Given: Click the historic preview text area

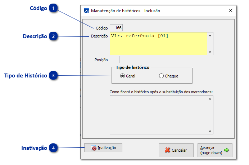Looking at the screenshot, I should (158, 115).
